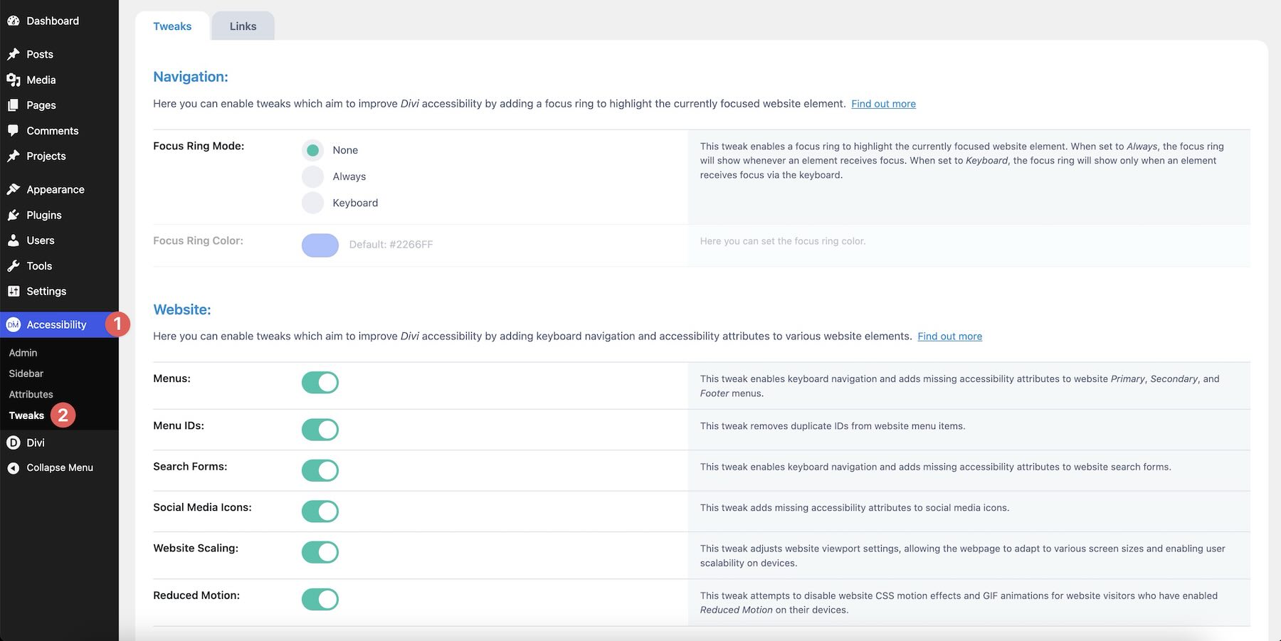The width and height of the screenshot is (1281, 641).
Task: Click the Appearance paintbrush icon
Action: click(14, 189)
